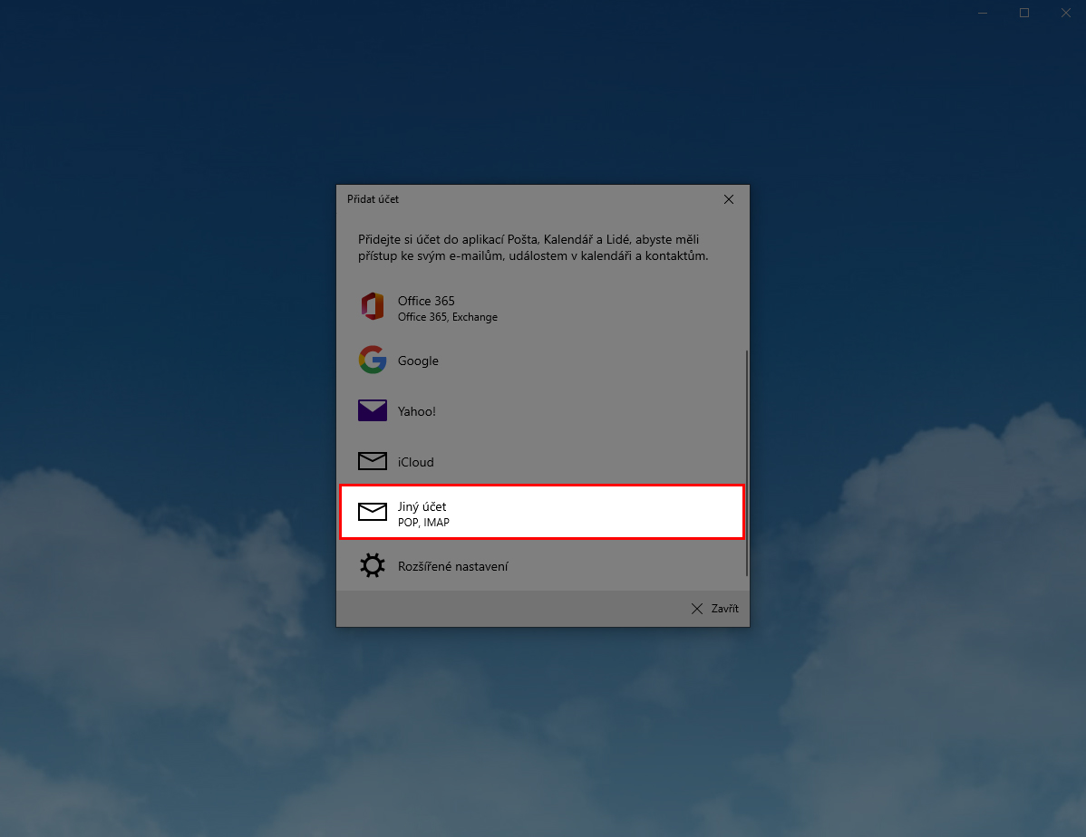Viewport: 1086px width, 837px height.
Task: Click the Office 365, Exchange subtitle
Action: [x=448, y=317]
